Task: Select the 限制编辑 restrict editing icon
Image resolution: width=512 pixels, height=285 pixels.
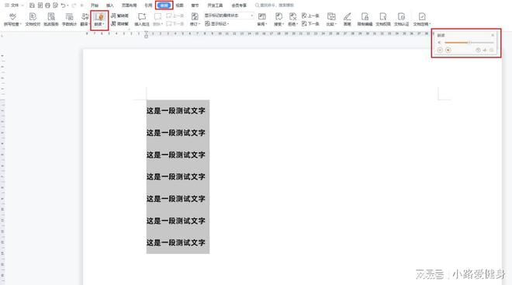Action: (x=365, y=19)
